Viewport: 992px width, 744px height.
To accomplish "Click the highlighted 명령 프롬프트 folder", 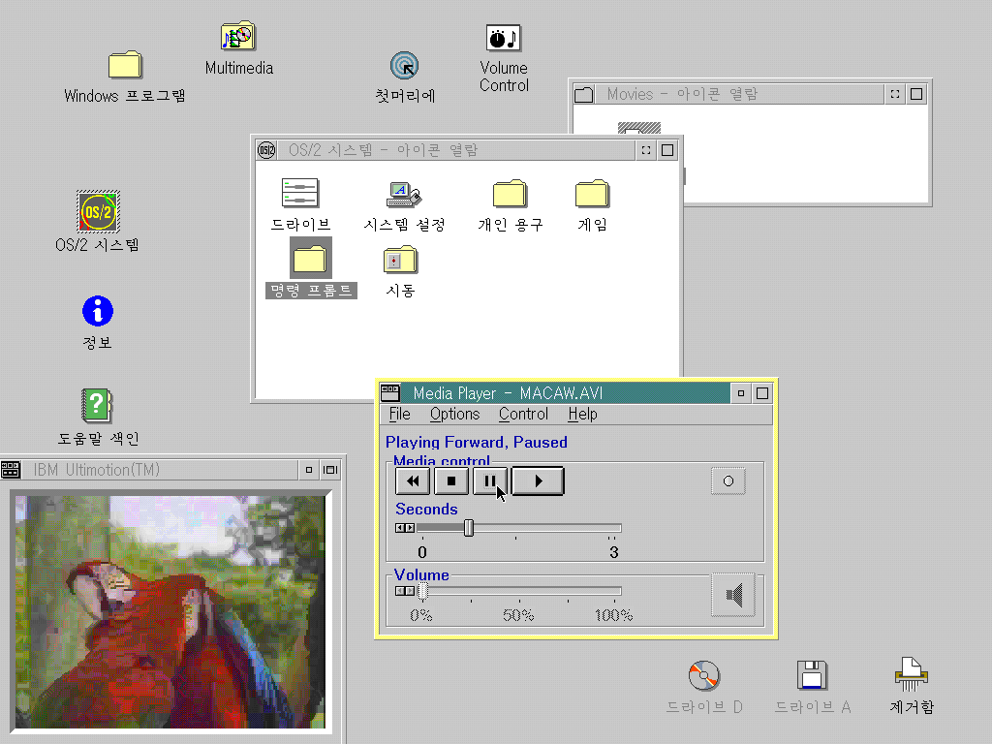I will 311,258.
